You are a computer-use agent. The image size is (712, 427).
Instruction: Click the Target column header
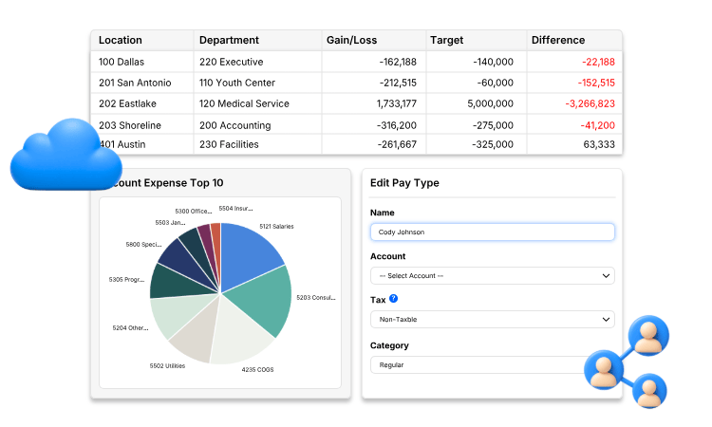[447, 41]
